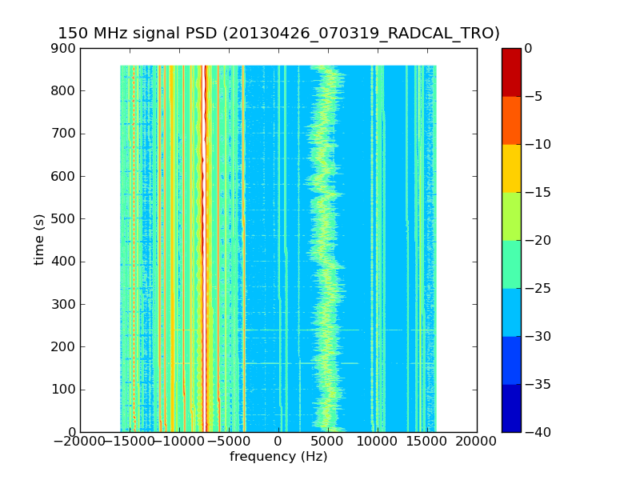Click the frequency (Hz) axis label
This screenshot has width=640, height=480.
point(278,456)
